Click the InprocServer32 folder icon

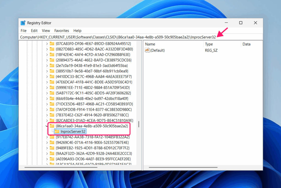[x=57, y=131]
